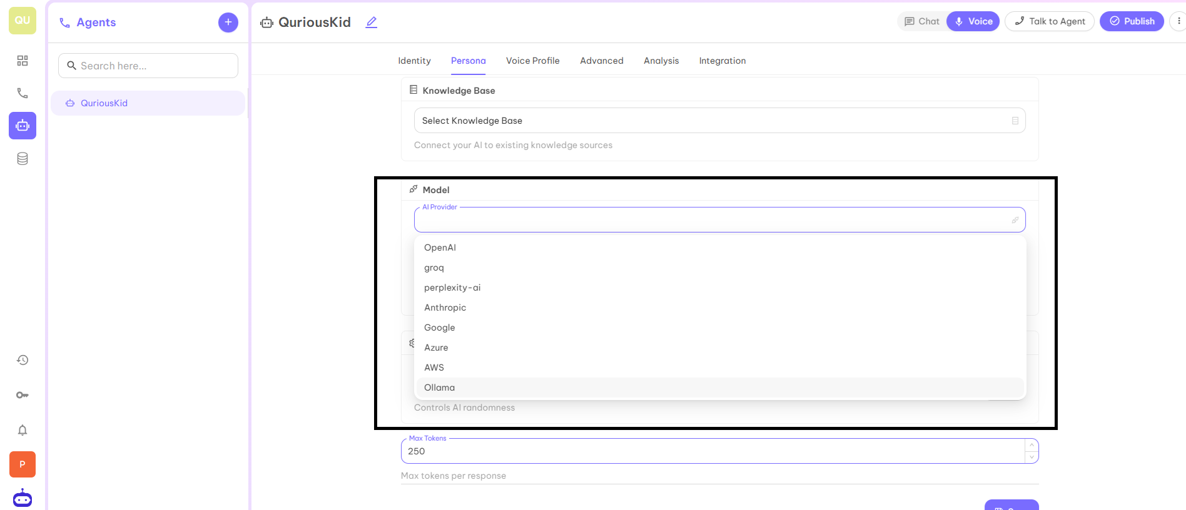Choose groq from provider list
1186x510 pixels.
(720, 267)
